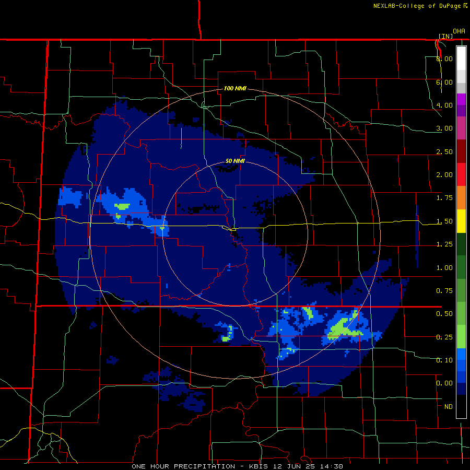The height and width of the screenshot is (470, 470).
Task: Select the navy legend swatch below 0.00
Action: click(461, 389)
